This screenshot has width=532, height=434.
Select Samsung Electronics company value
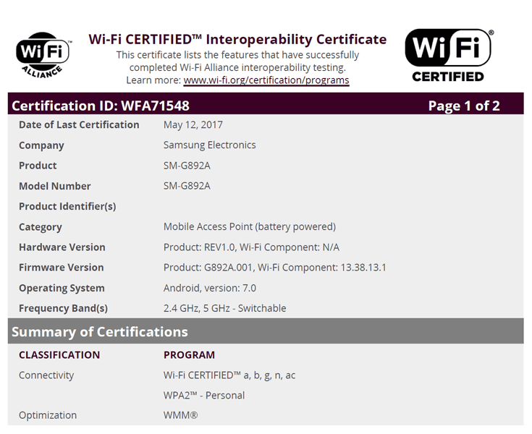[x=210, y=145]
